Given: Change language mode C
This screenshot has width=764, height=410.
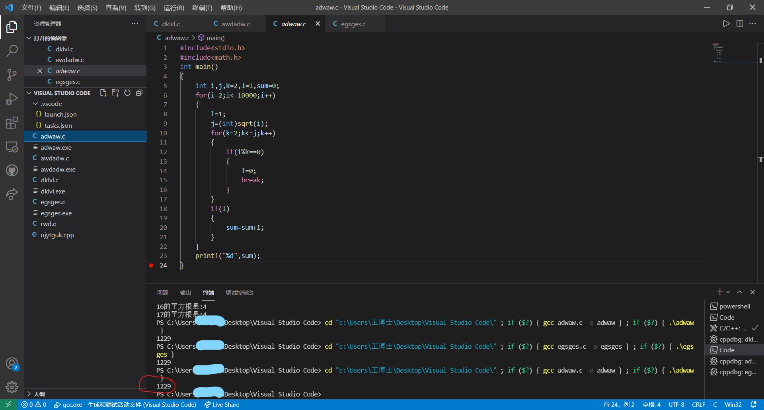Looking at the screenshot, I should click(x=715, y=404).
